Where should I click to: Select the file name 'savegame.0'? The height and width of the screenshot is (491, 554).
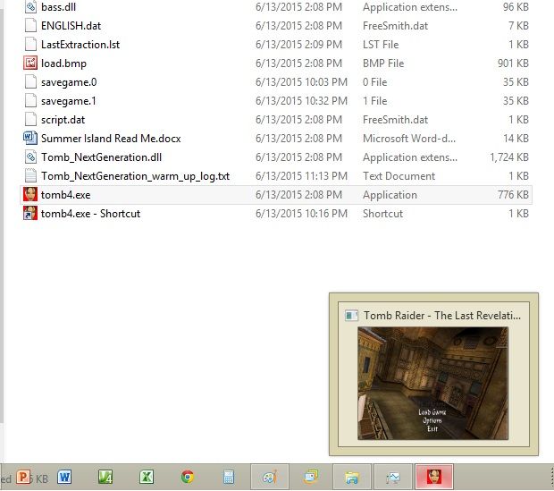[x=69, y=82]
